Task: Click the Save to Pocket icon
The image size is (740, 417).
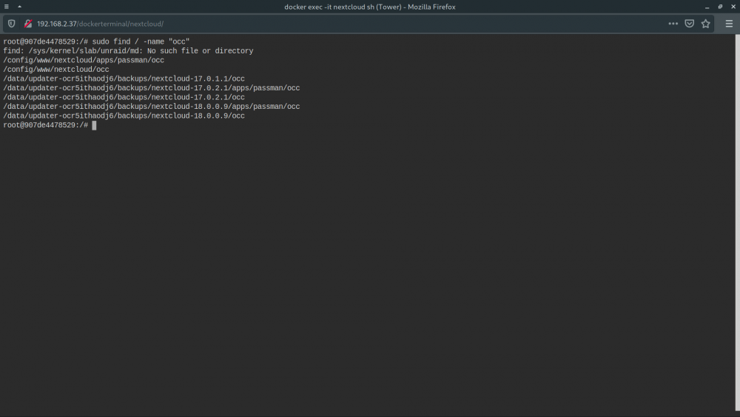Action: pos(690,24)
